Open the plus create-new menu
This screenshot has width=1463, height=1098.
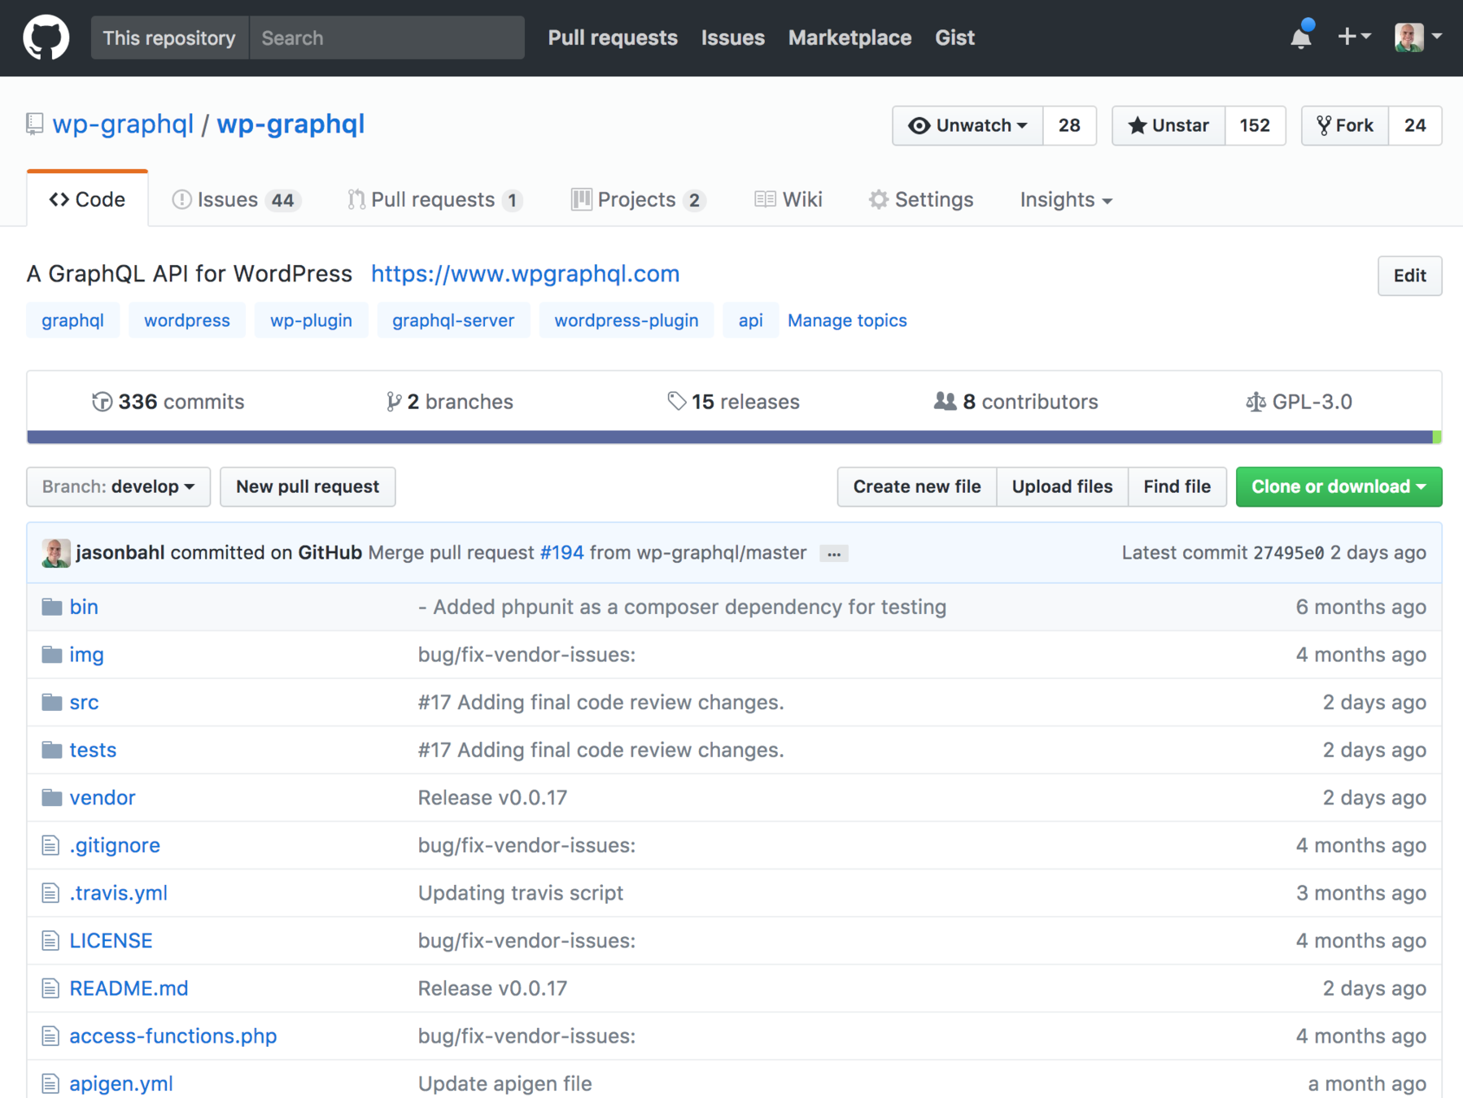[1354, 37]
